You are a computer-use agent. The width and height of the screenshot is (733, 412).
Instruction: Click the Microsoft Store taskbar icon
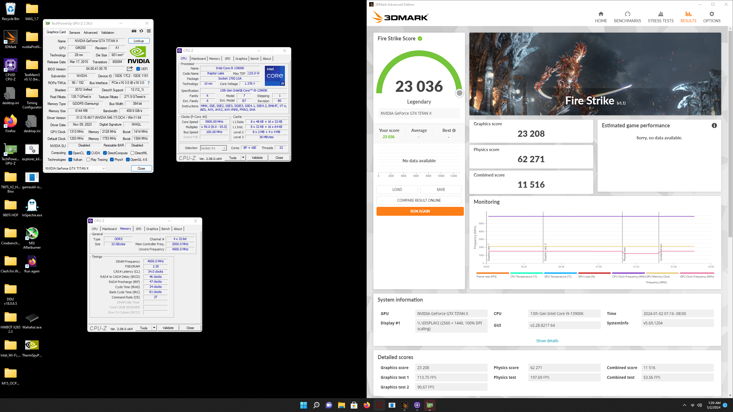click(354, 405)
